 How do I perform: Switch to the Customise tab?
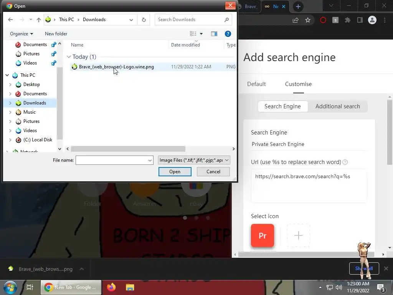(x=298, y=84)
